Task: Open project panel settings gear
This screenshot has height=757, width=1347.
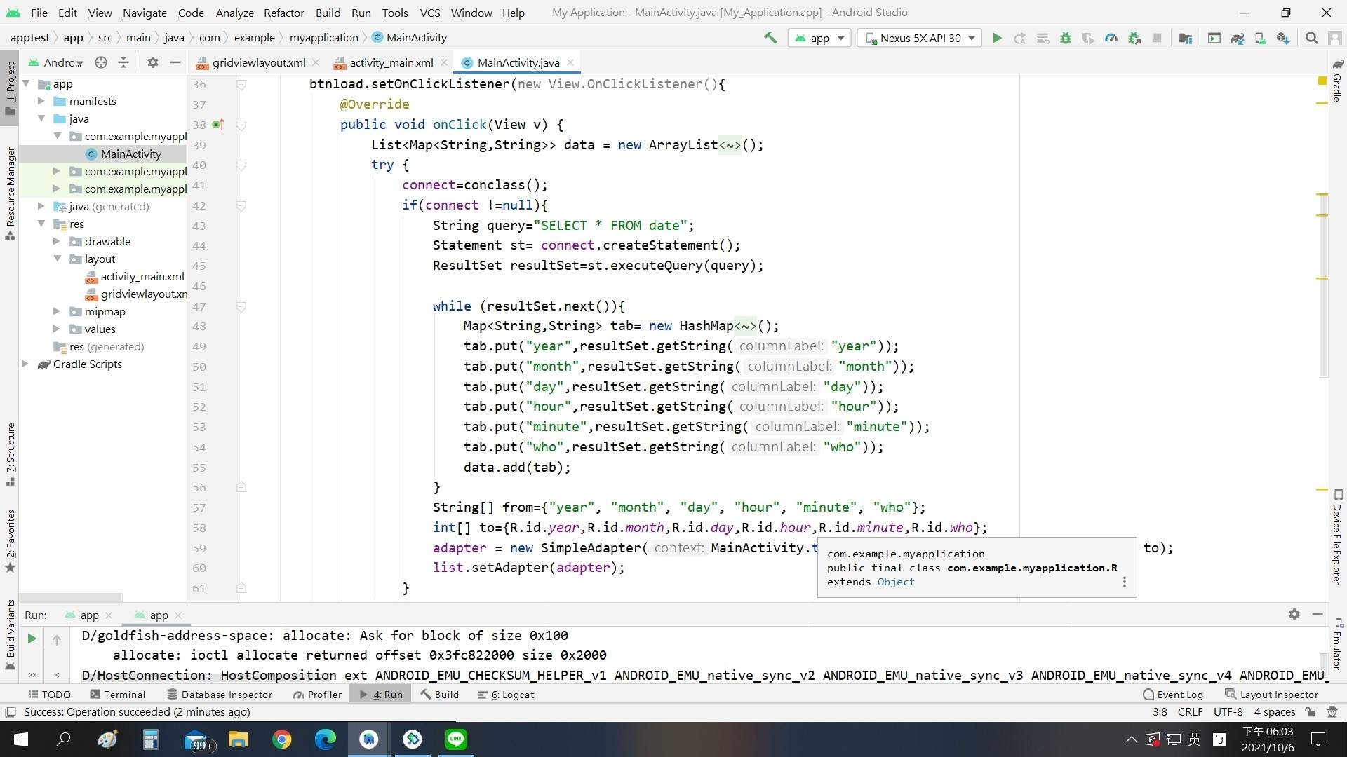Action: (x=152, y=62)
